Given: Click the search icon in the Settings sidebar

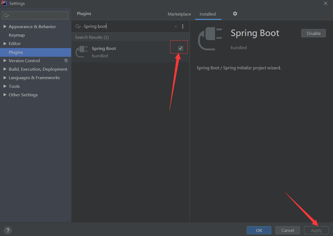Looking at the screenshot, I should pos(6,15).
